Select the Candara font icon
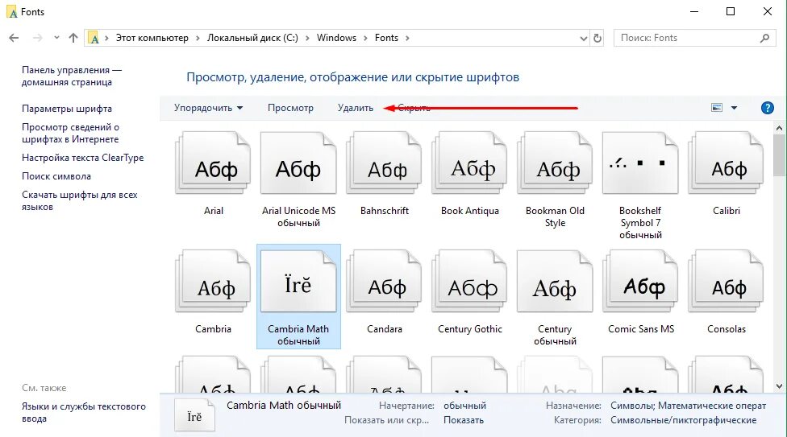787x437 pixels. coord(385,282)
